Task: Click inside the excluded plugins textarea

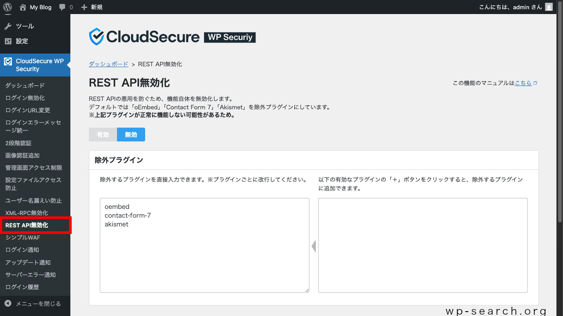Action: 205,245
